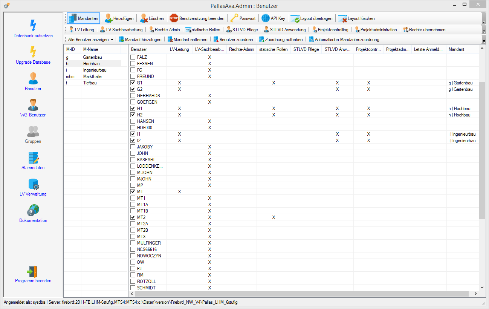Click Benutzersitzung beenden stop button
Image resolution: width=489 pixels, height=309 pixels.
click(197, 18)
